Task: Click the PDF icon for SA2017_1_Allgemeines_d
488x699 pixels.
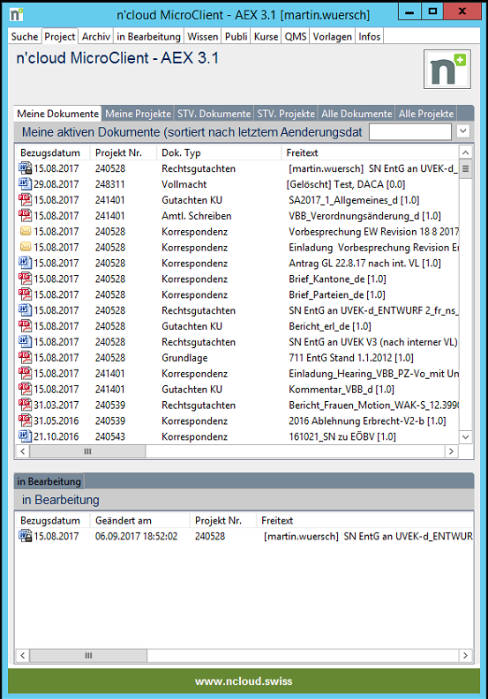Action: (x=25, y=200)
